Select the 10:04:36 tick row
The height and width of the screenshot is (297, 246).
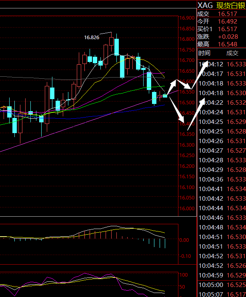coord(222,179)
